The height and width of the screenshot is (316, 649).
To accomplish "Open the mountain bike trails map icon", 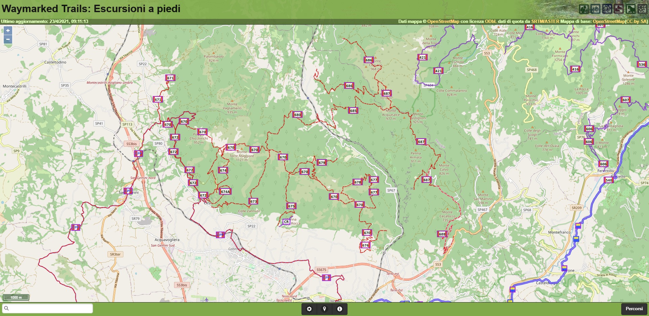I will (607, 8).
